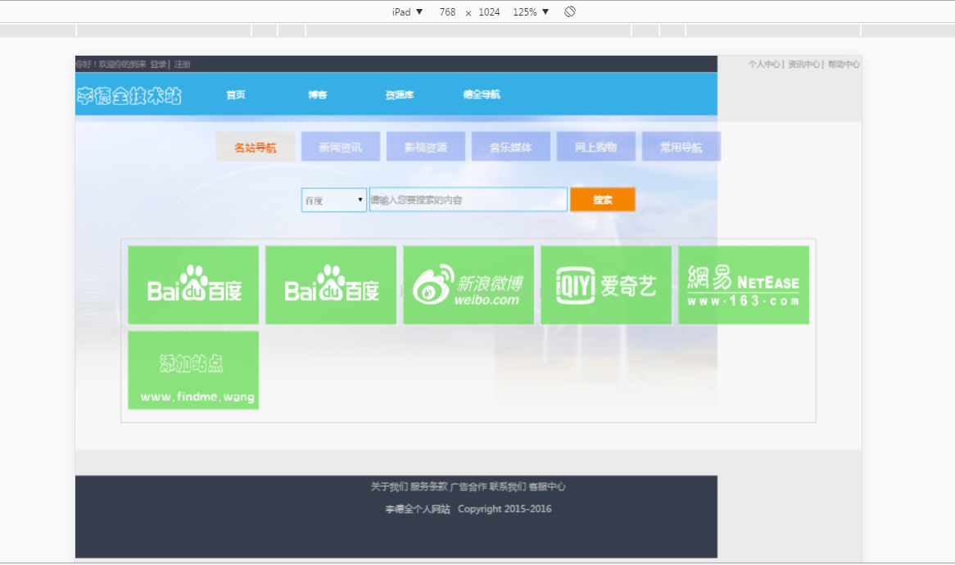This screenshot has width=955, height=565.
Task: Open 资源库 in the navigation bar
Action: [x=400, y=94]
